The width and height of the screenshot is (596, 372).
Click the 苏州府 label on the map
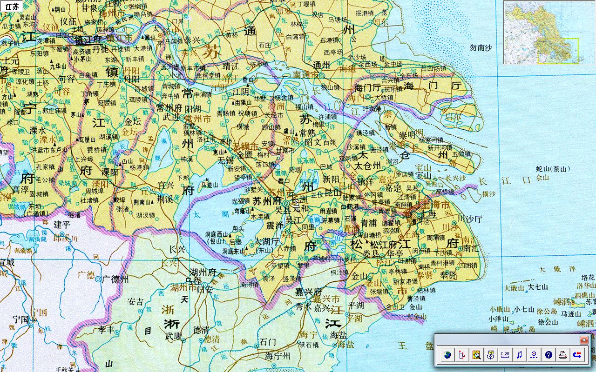pyautogui.click(x=268, y=202)
